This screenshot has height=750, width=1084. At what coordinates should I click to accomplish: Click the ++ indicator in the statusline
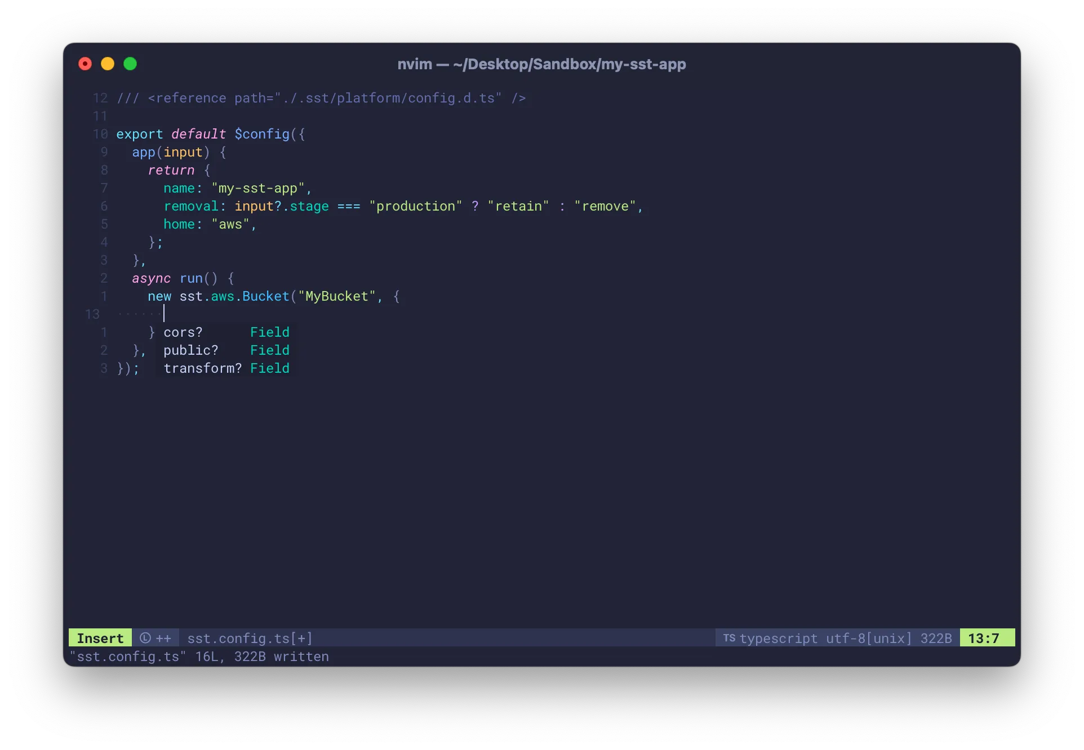[x=164, y=639]
